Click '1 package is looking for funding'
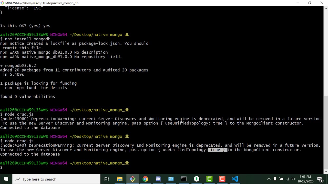328x184 pixels. (x=38, y=83)
